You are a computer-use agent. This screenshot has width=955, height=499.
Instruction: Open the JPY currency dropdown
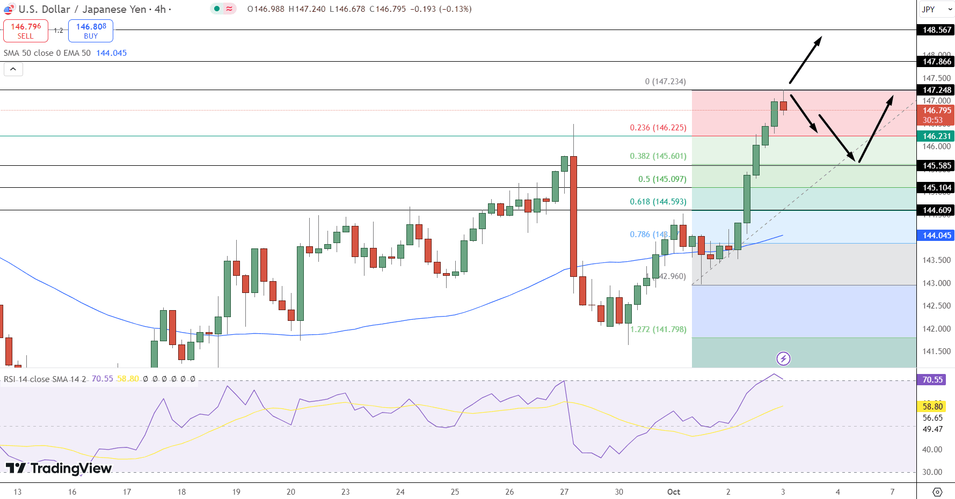point(936,9)
